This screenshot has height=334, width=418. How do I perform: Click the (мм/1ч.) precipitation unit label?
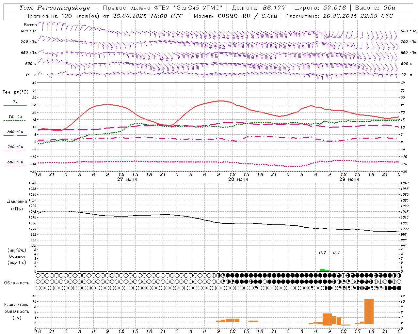pos(17,263)
